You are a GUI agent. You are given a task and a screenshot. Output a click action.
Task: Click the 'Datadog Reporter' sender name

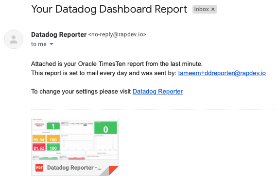pyautogui.click(x=59, y=34)
